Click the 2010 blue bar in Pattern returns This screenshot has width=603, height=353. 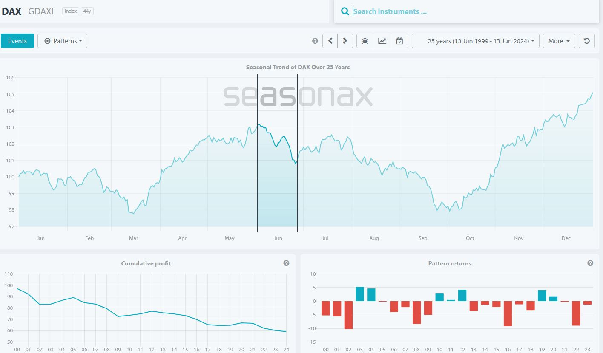click(x=439, y=297)
